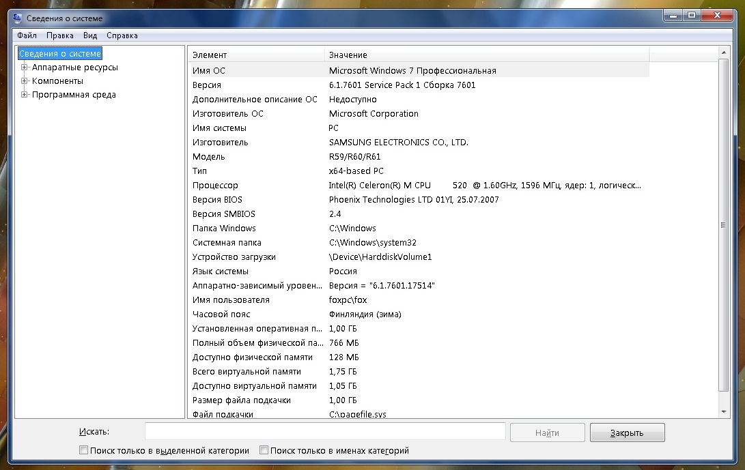Select Сведения о системе root tree item
Viewport: 745px width, 470px height.
click(x=60, y=54)
